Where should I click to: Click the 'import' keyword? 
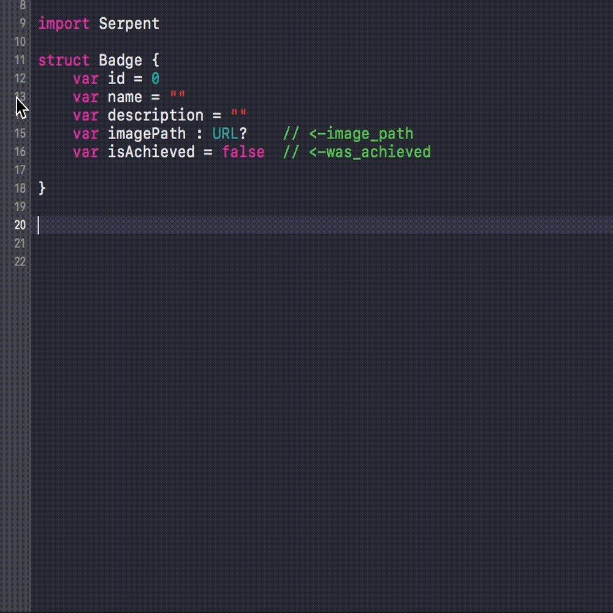click(x=64, y=24)
